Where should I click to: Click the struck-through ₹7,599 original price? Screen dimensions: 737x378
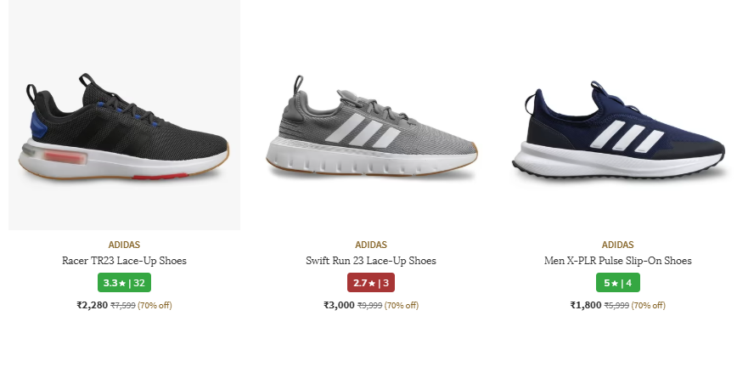pyautogui.click(x=122, y=306)
